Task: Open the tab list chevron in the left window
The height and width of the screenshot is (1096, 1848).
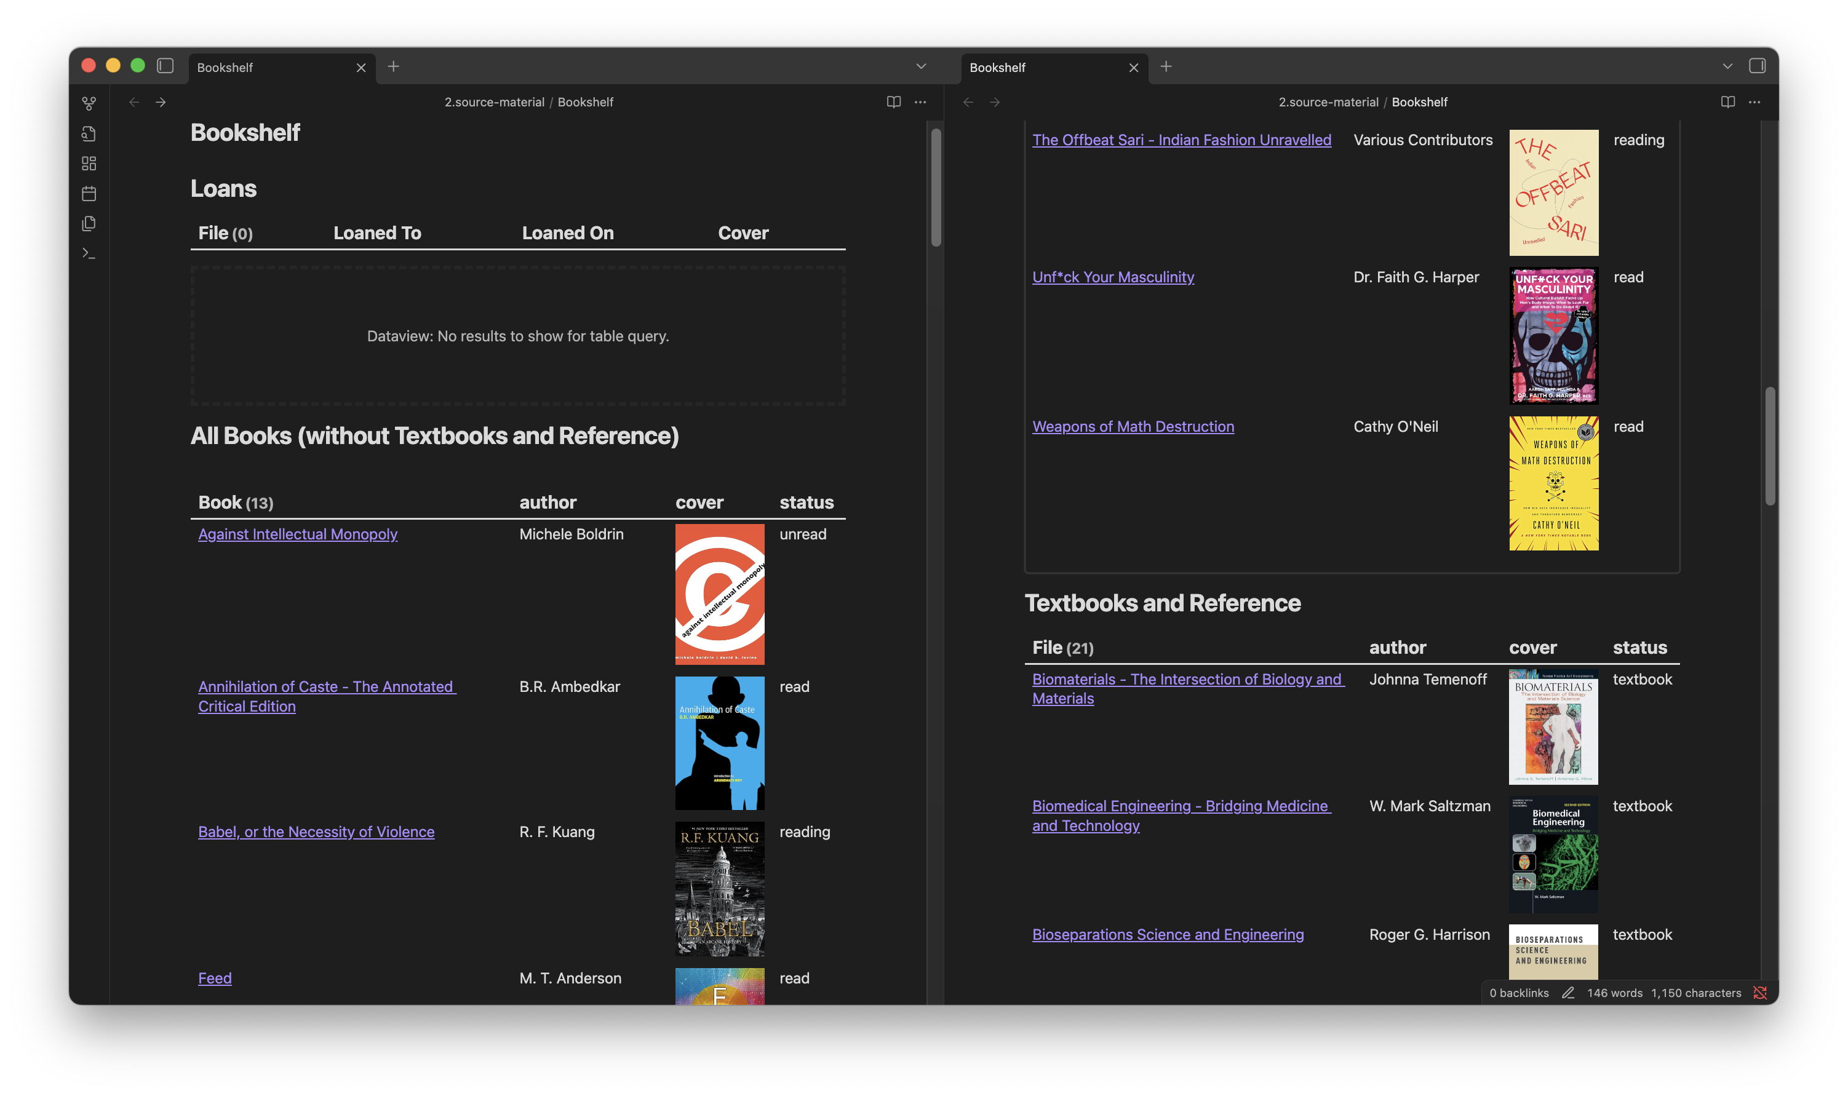Action: coord(920,66)
